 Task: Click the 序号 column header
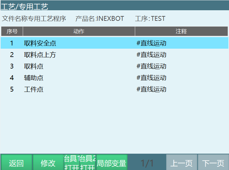click(x=12, y=31)
